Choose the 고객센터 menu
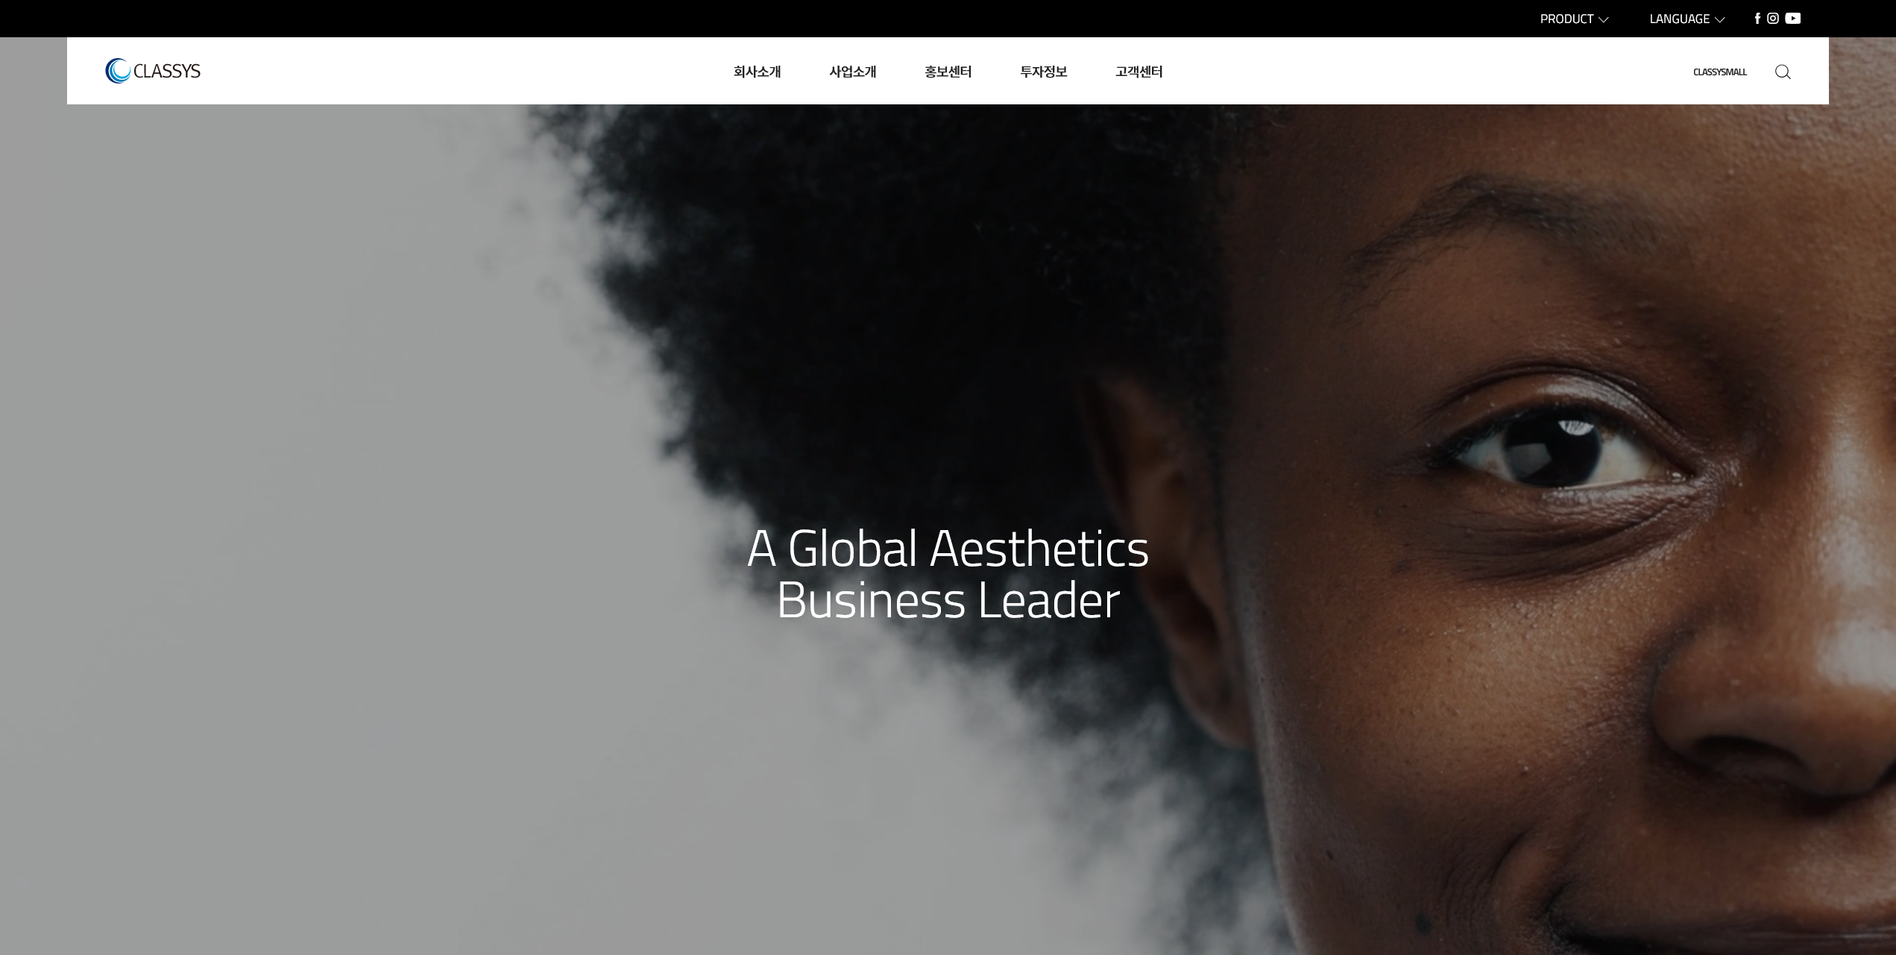The height and width of the screenshot is (955, 1896). coord(1138,72)
